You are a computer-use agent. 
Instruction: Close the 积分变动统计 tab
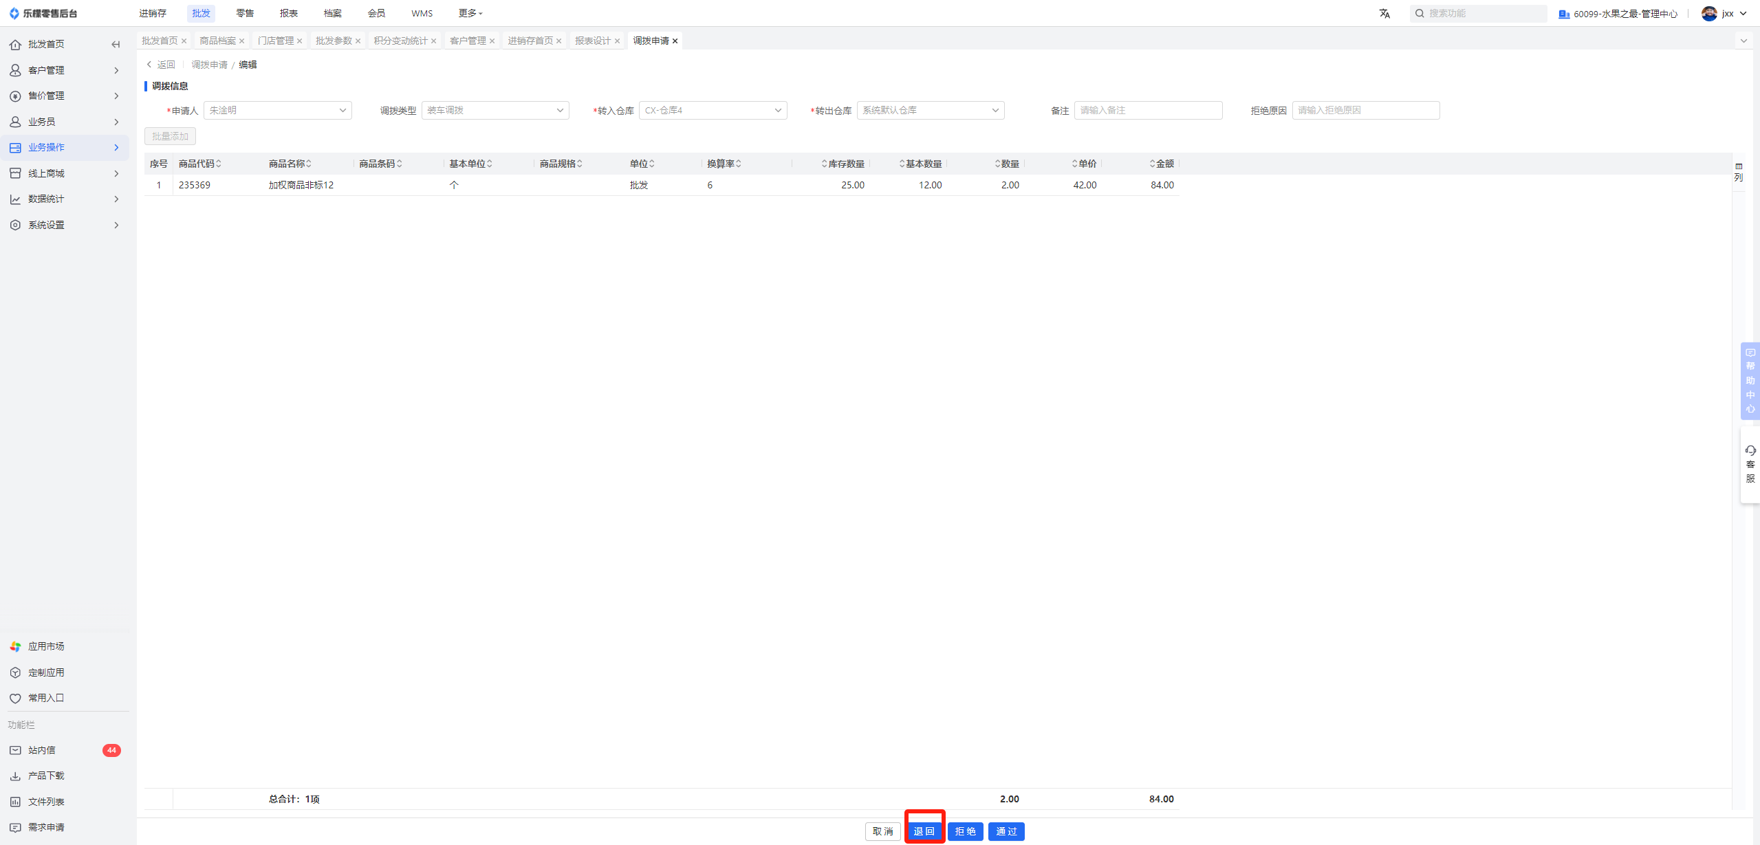(433, 41)
